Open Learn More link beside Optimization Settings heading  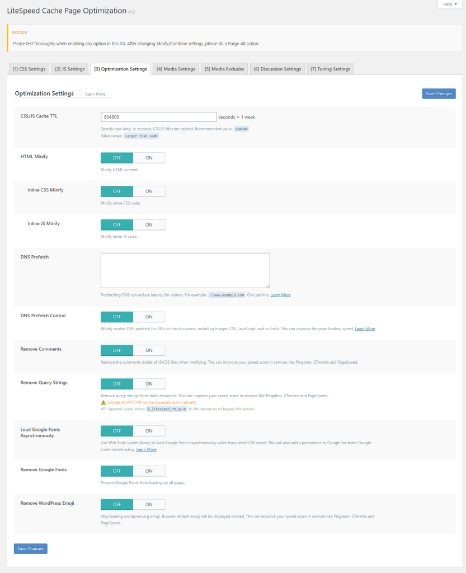(95, 94)
